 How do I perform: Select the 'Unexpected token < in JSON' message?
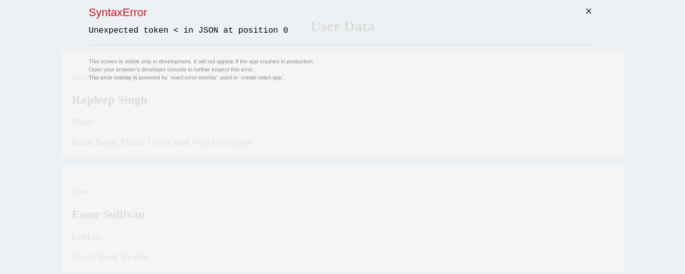coord(188,30)
